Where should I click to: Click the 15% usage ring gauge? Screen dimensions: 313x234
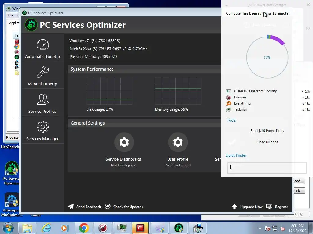267,57
